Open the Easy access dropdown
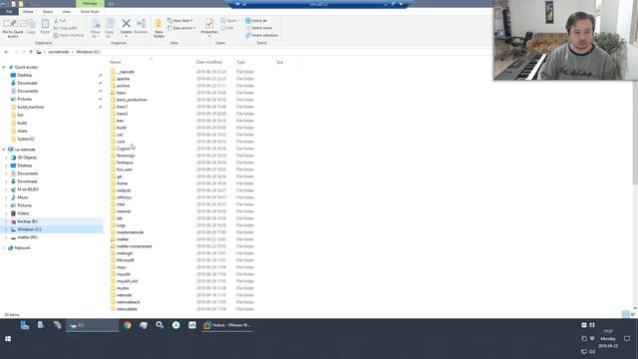The height and width of the screenshot is (359, 638). pos(181,28)
